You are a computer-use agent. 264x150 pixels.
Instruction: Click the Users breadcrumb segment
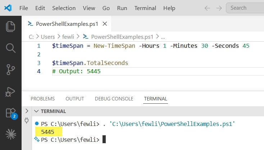pos(48,37)
